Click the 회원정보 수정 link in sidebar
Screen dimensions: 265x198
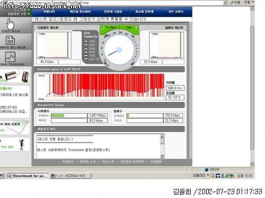coord(17,14)
